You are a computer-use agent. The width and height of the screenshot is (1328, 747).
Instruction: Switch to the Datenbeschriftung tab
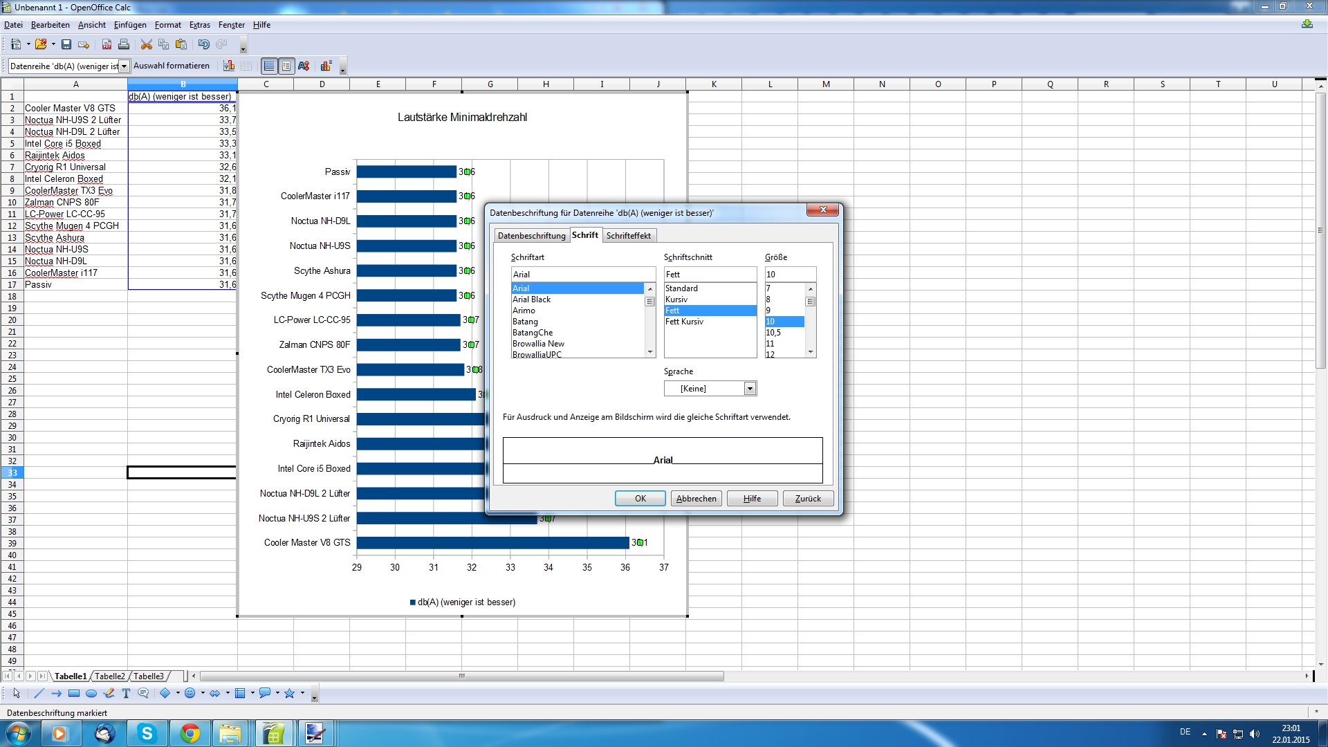(532, 236)
